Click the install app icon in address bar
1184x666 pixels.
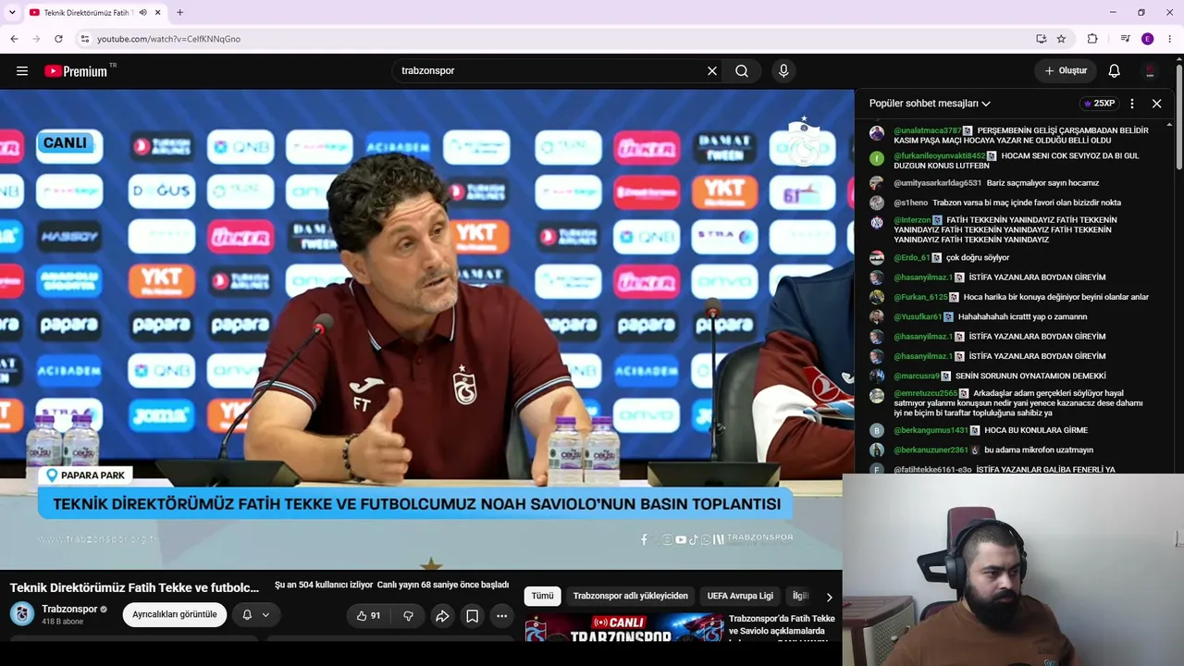coord(1041,39)
